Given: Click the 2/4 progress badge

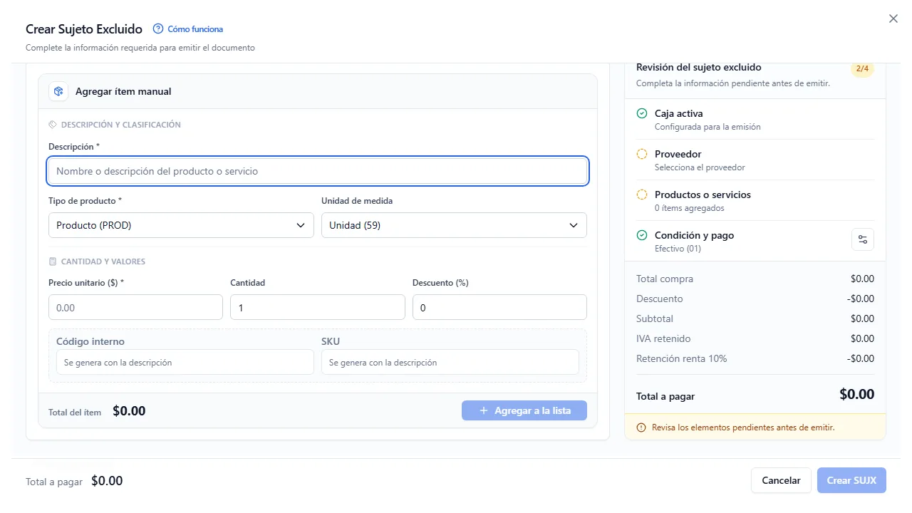Looking at the screenshot, I should coord(862,68).
